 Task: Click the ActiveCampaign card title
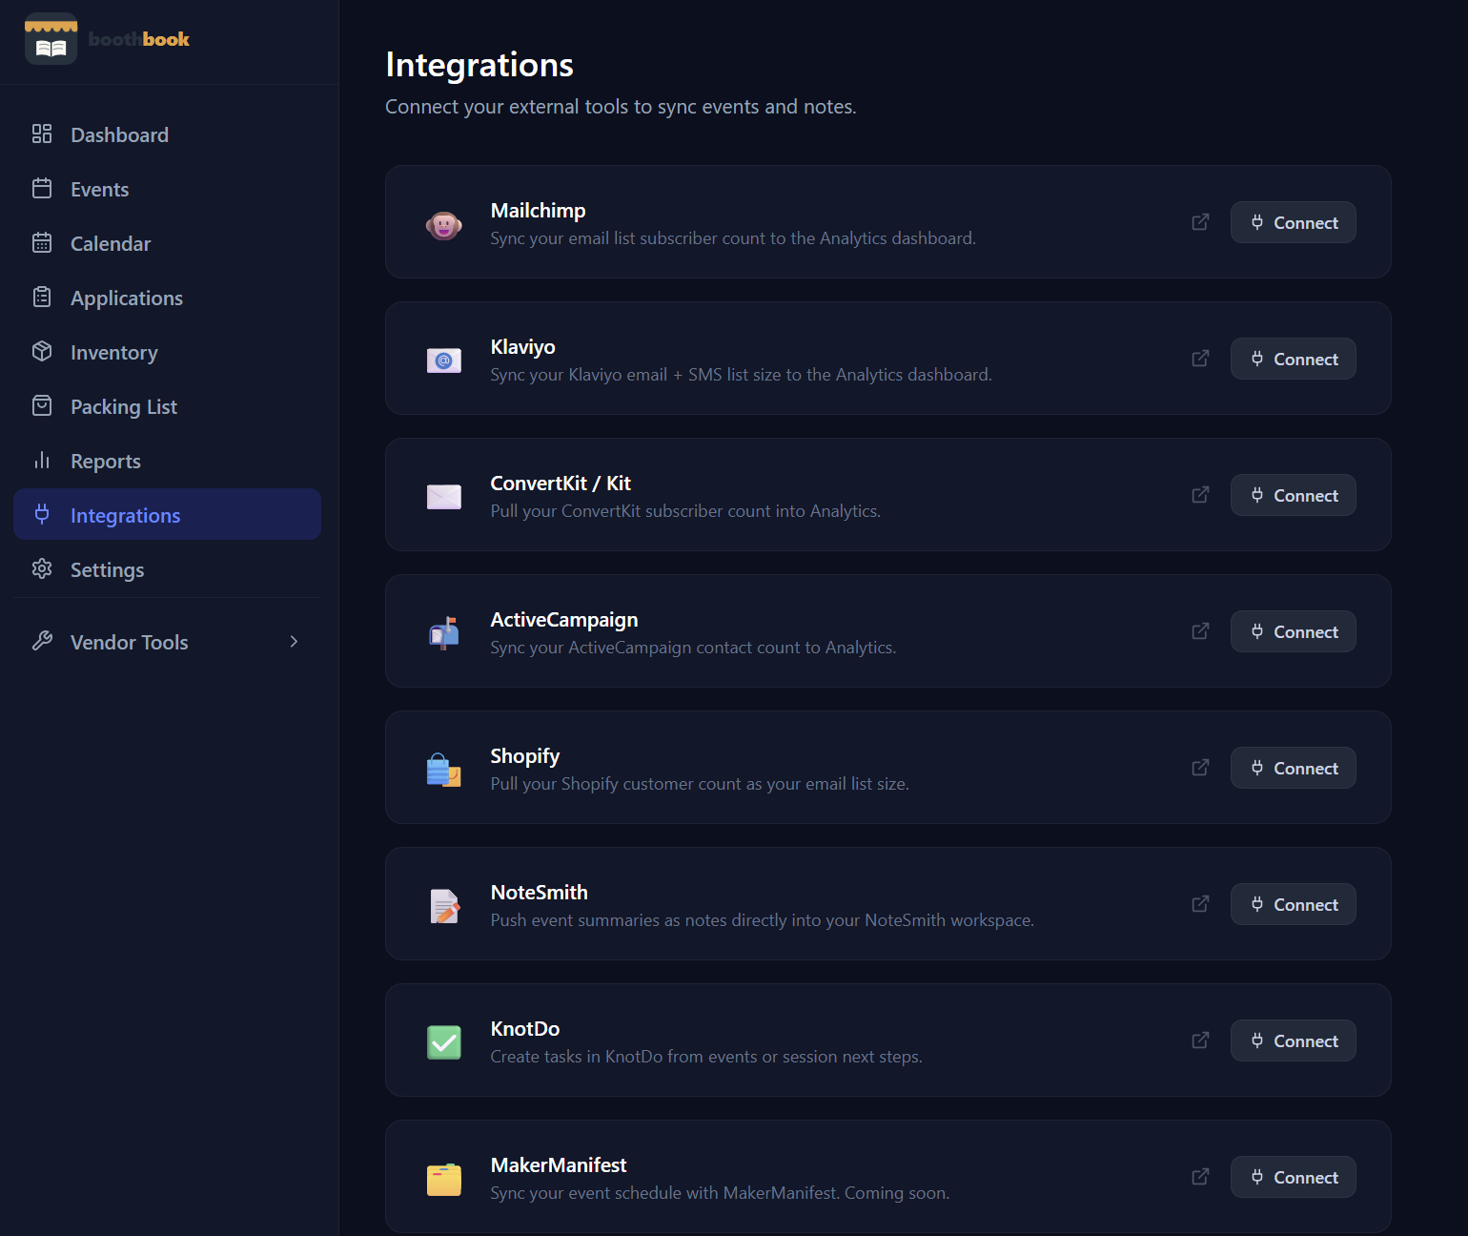tap(564, 620)
